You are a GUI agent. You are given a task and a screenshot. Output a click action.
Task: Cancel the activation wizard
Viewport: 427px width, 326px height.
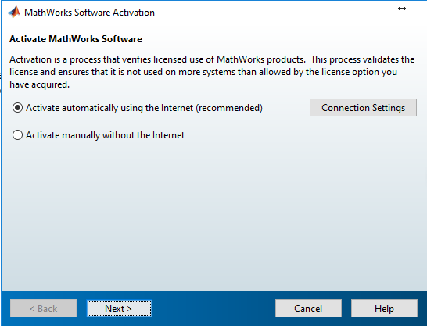click(x=308, y=309)
